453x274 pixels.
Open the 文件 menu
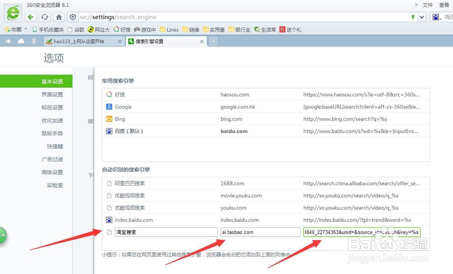pyautogui.click(x=428, y=5)
